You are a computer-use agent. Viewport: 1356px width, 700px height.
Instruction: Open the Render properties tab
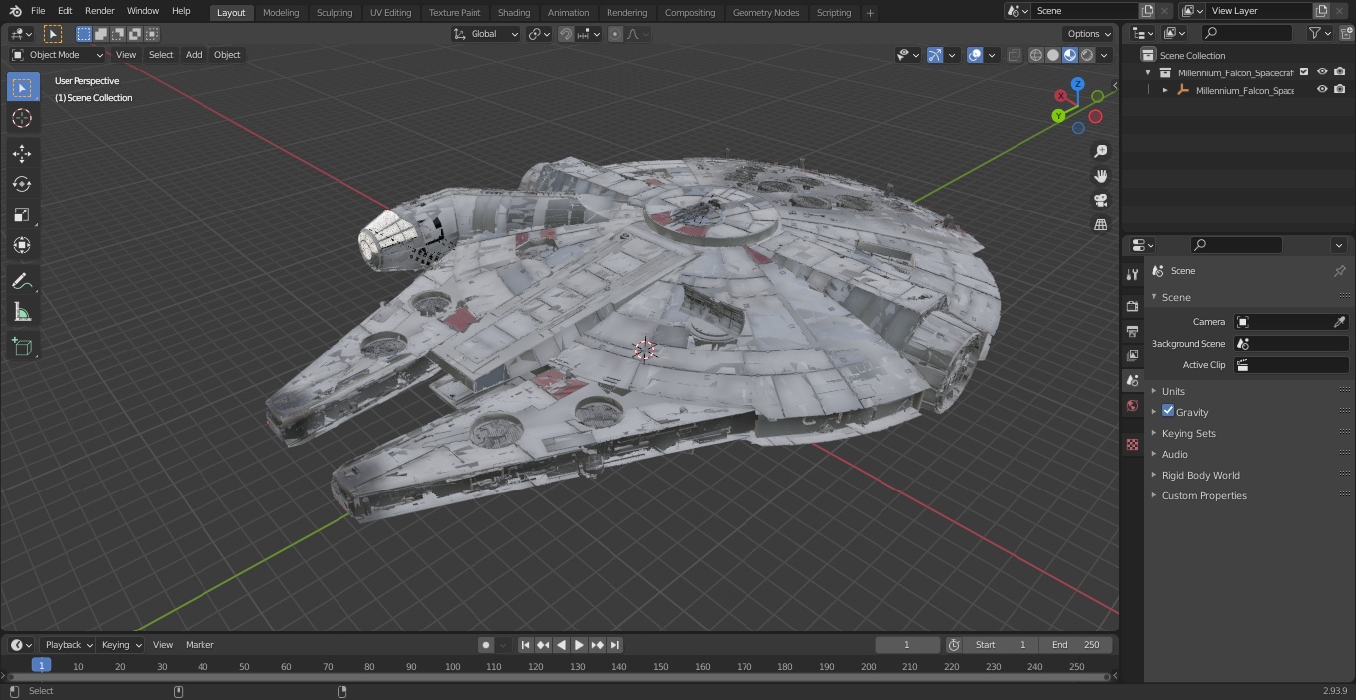1132,306
